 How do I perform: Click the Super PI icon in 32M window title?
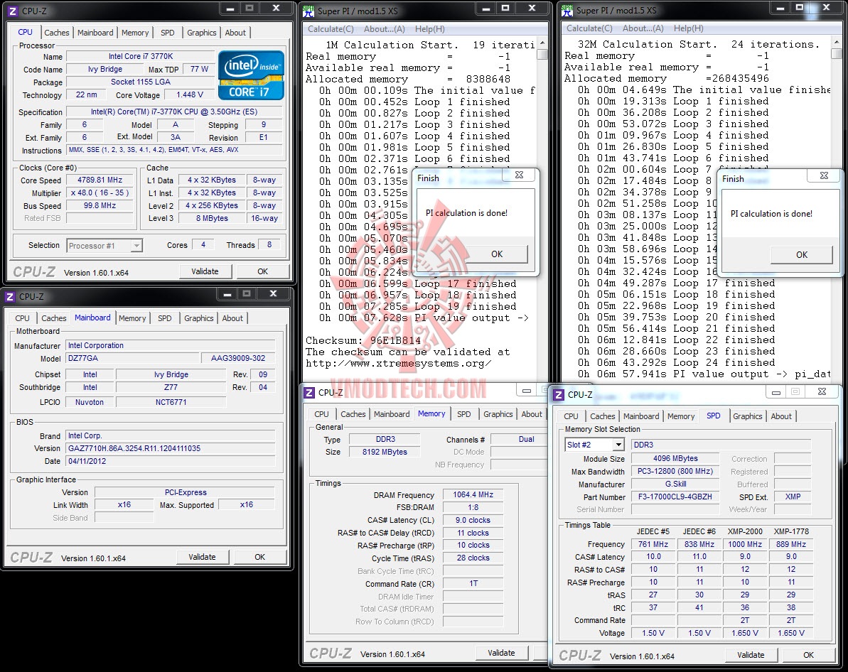567,10
